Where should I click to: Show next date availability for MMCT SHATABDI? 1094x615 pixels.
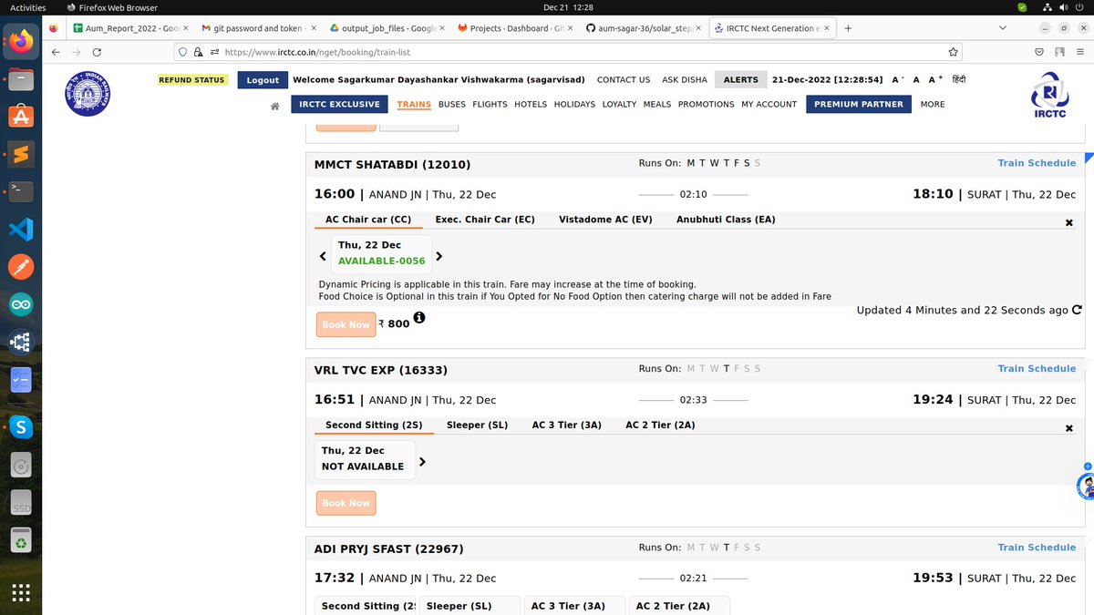click(439, 256)
